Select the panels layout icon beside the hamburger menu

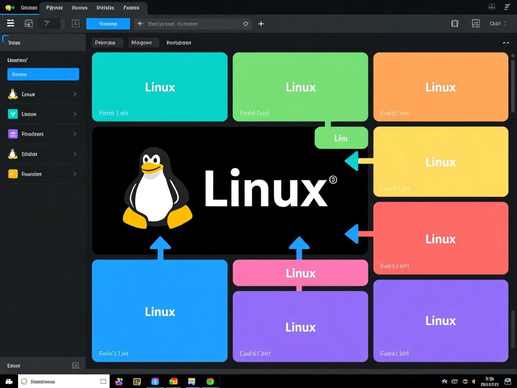tap(28, 23)
